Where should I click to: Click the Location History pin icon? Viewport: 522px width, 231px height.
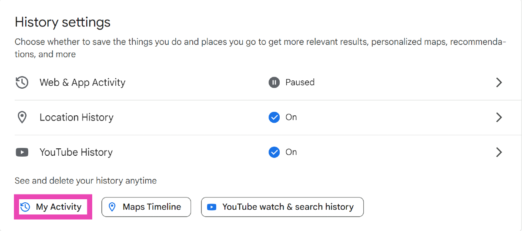[22, 117]
